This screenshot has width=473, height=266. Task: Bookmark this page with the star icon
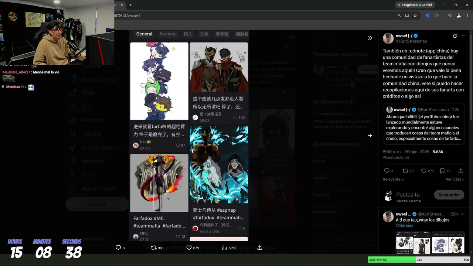415,16
